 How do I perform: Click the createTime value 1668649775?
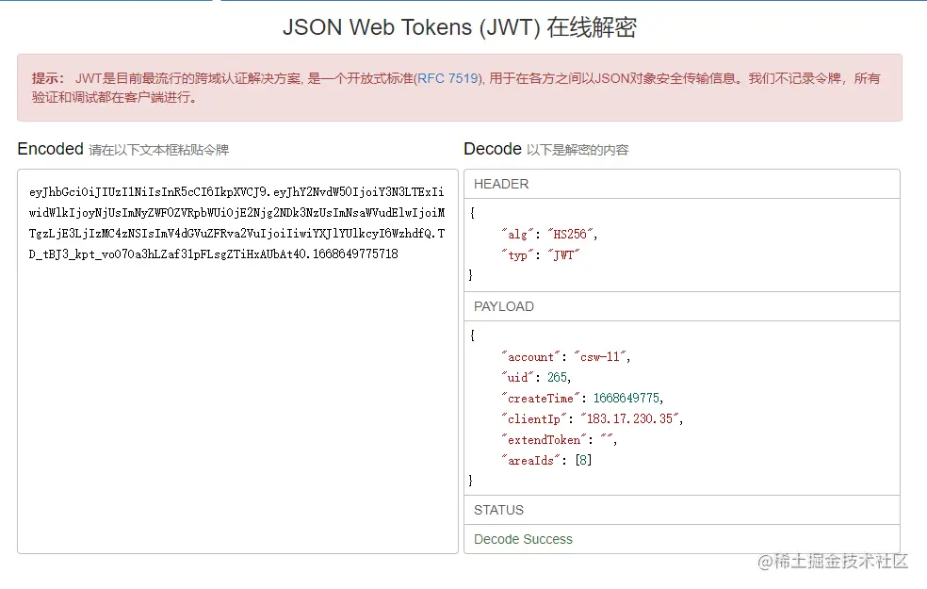point(627,398)
